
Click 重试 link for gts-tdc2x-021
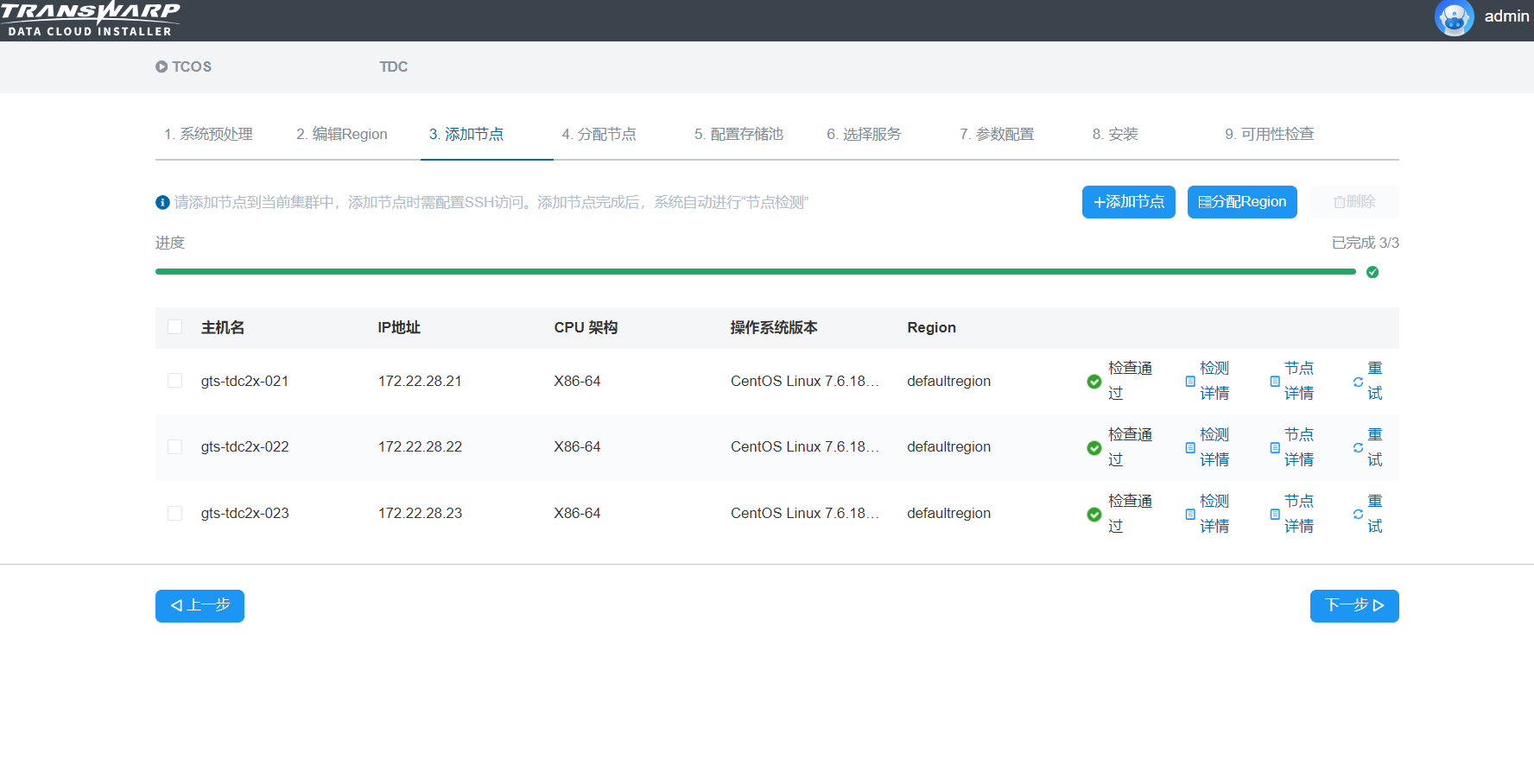(x=1375, y=381)
